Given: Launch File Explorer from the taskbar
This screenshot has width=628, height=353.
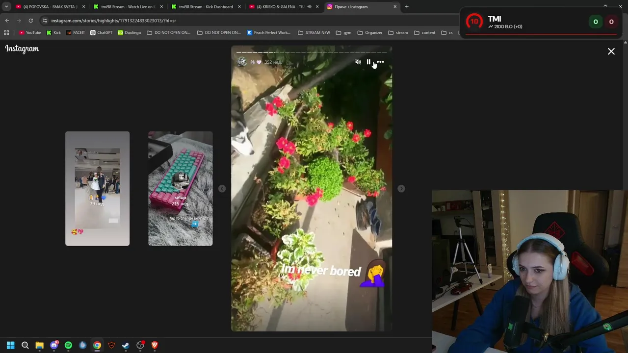Looking at the screenshot, I should [x=39, y=345].
